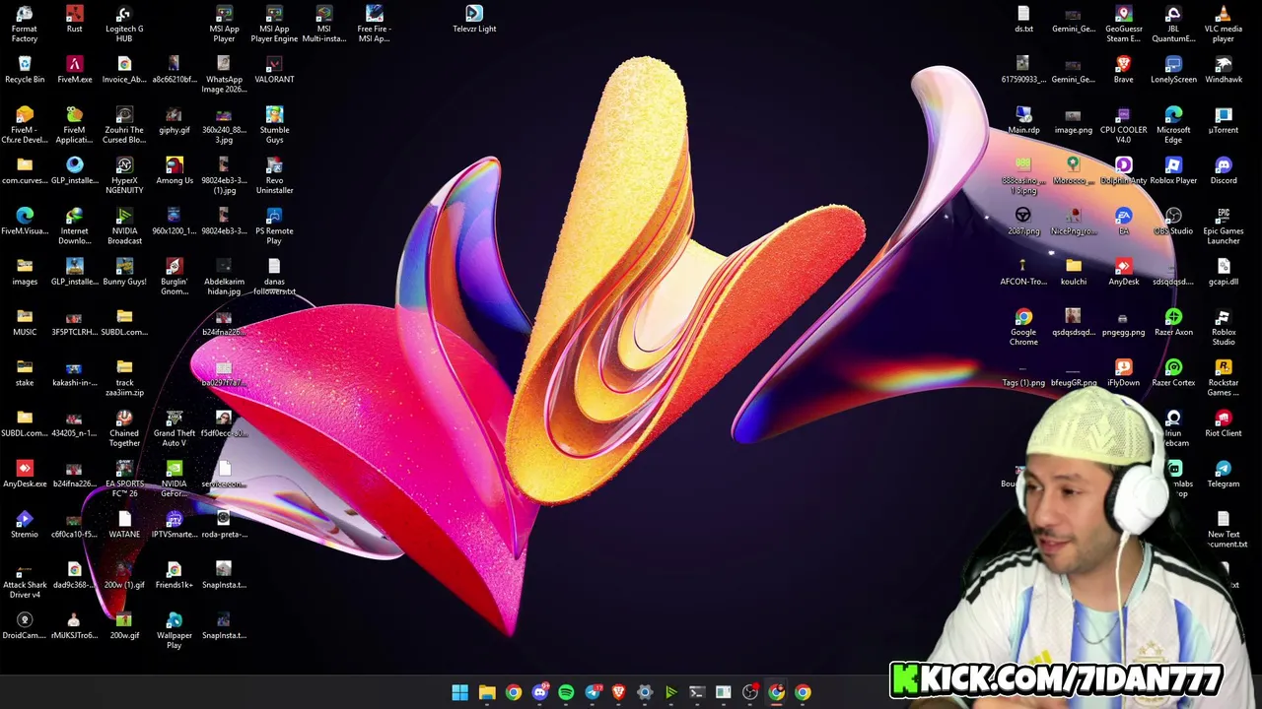This screenshot has height=709, width=1262.
Task: Click the Friends1k+ file icon
Action: [175, 575]
